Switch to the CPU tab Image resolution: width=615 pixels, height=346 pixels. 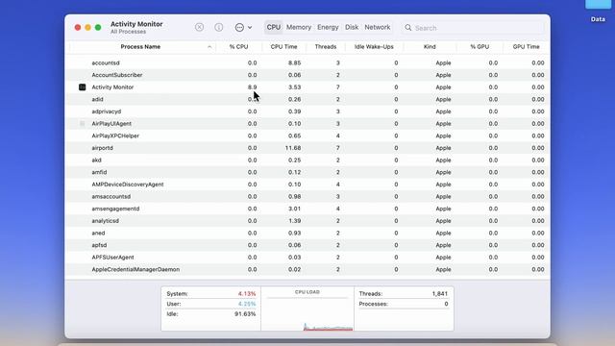click(273, 27)
